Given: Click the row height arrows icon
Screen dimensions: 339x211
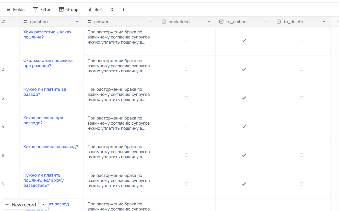Looking at the screenshot, I should [112, 9].
